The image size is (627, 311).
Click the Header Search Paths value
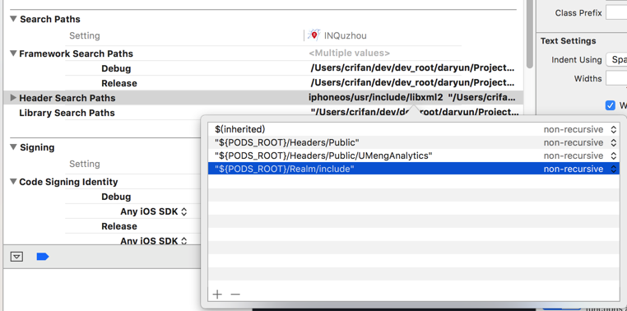pos(413,97)
